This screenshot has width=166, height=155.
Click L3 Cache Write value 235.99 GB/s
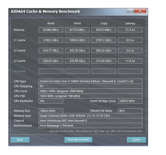point(77,61)
